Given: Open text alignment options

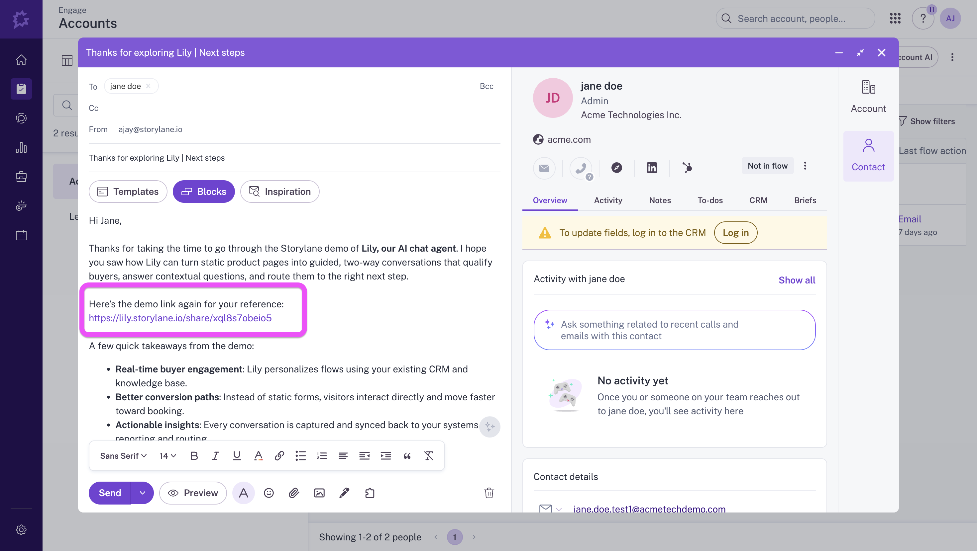Looking at the screenshot, I should (343, 456).
